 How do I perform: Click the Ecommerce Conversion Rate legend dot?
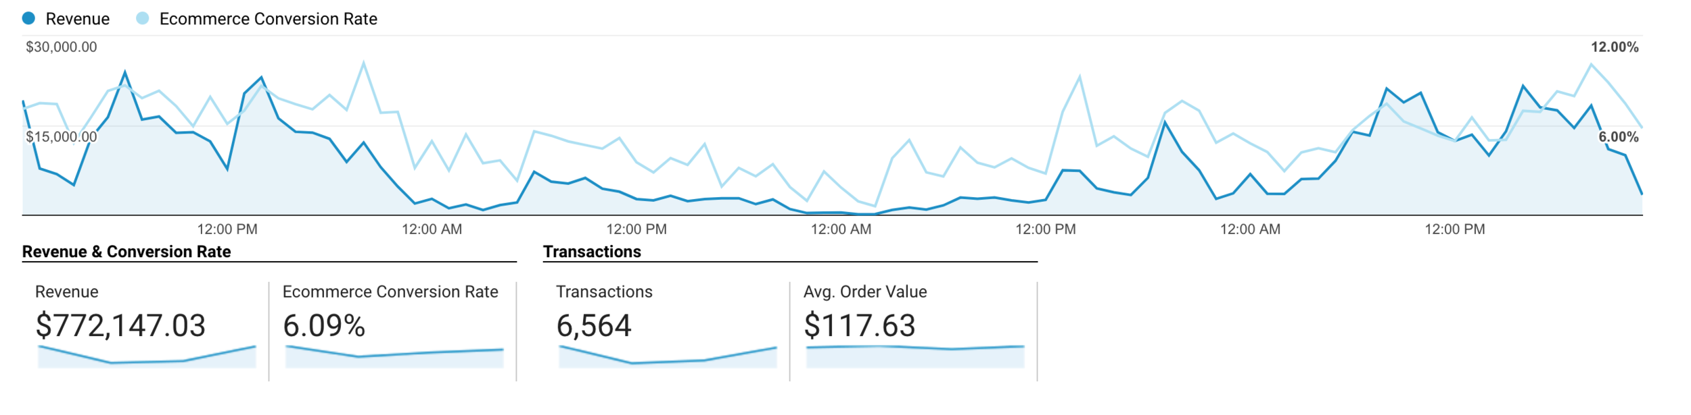(x=142, y=18)
